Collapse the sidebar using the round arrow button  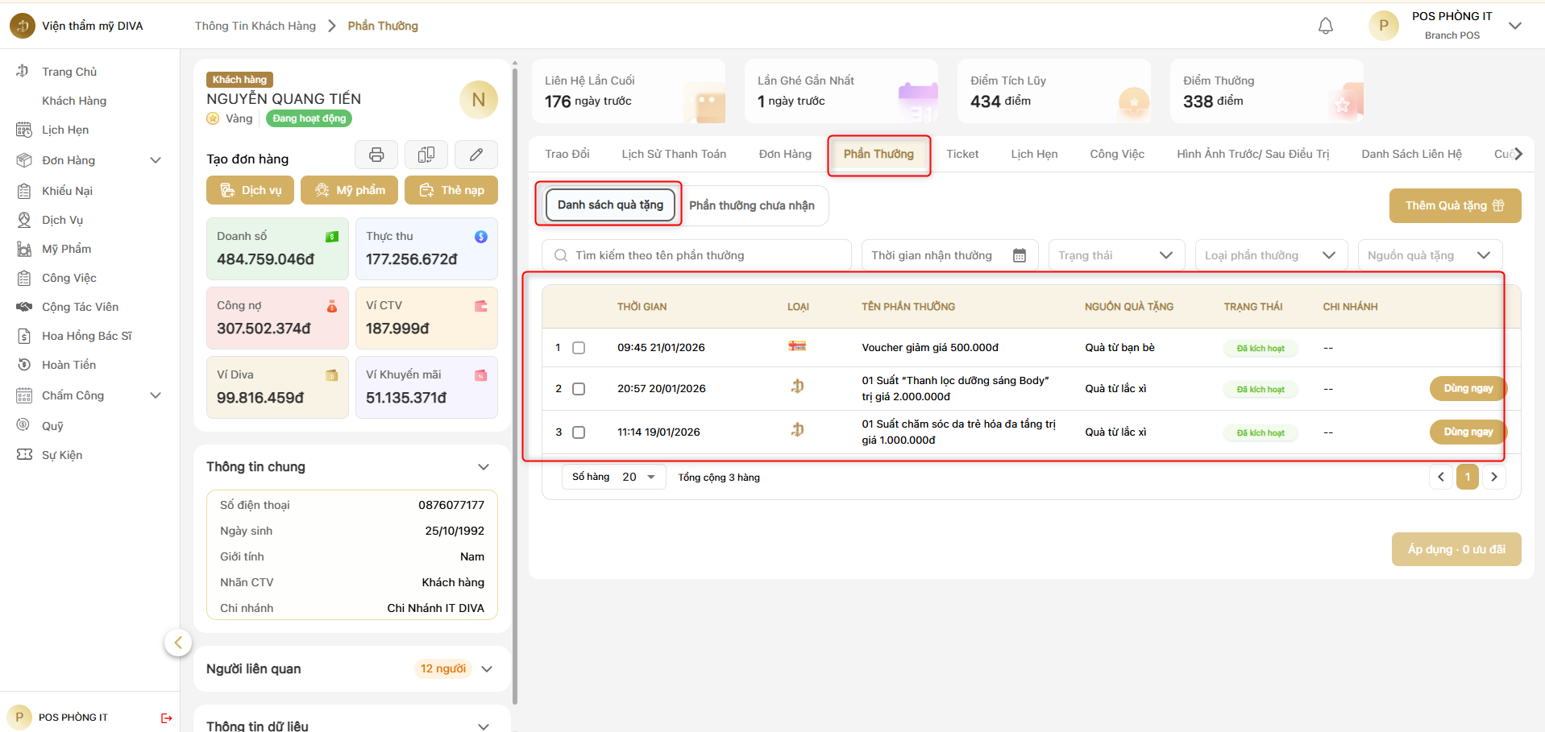pyautogui.click(x=178, y=643)
